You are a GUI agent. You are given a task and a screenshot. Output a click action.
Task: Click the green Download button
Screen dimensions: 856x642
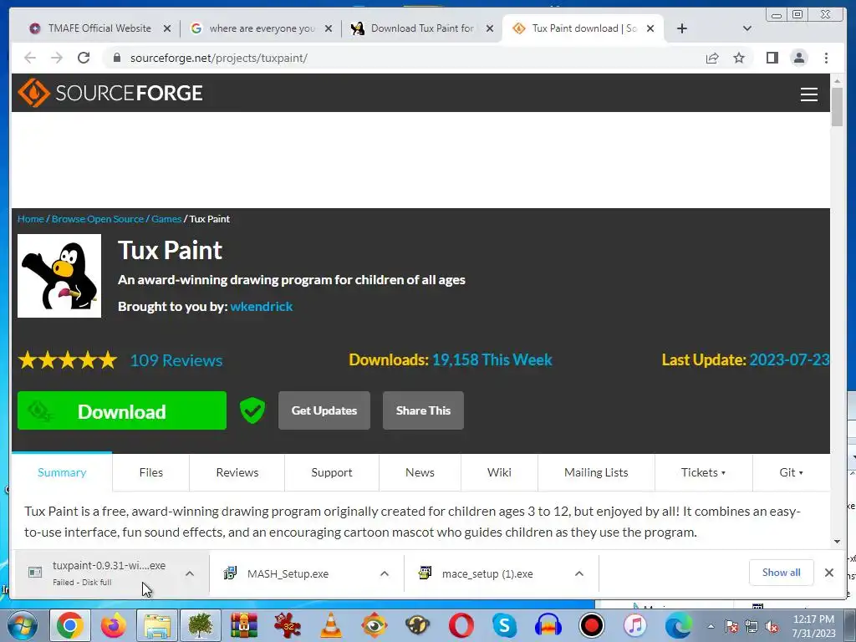(x=122, y=410)
